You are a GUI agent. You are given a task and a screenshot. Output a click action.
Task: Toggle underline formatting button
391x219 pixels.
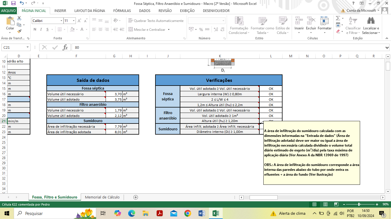pos(48,29)
